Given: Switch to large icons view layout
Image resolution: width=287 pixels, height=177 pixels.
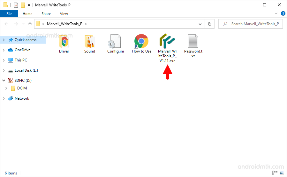Looking at the screenshot, I should click(282, 173).
